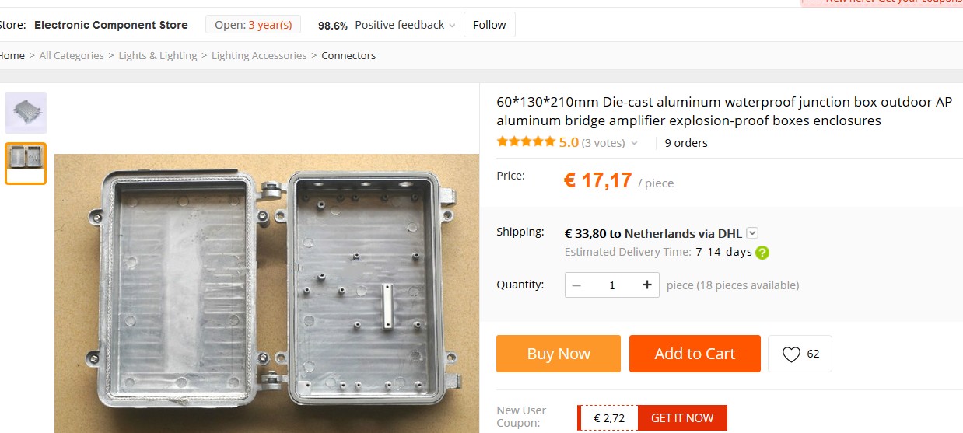Select the first product thumbnail

click(x=26, y=113)
